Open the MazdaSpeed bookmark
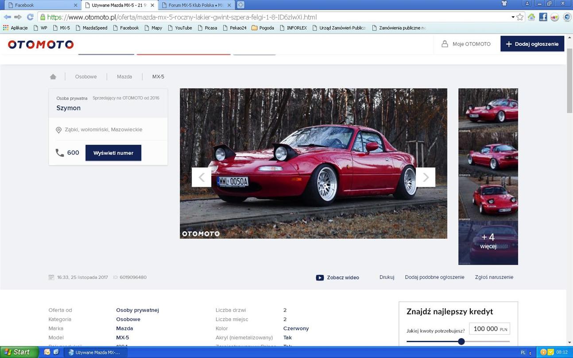The image size is (573, 358). click(91, 28)
